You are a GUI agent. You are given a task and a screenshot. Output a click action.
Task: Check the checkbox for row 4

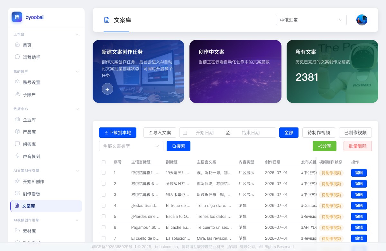(x=104, y=206)
